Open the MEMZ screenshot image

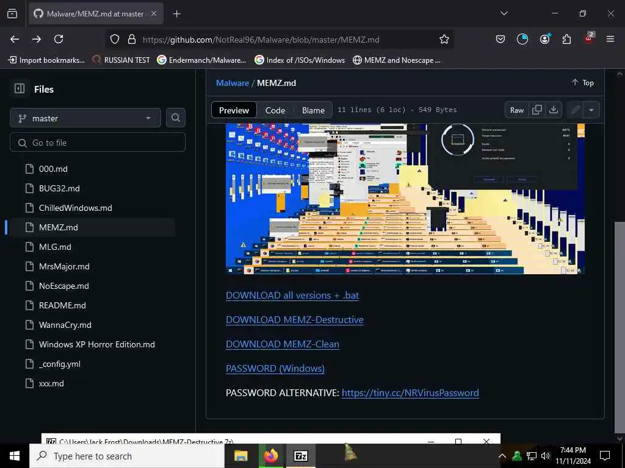[x=405, y=199]
